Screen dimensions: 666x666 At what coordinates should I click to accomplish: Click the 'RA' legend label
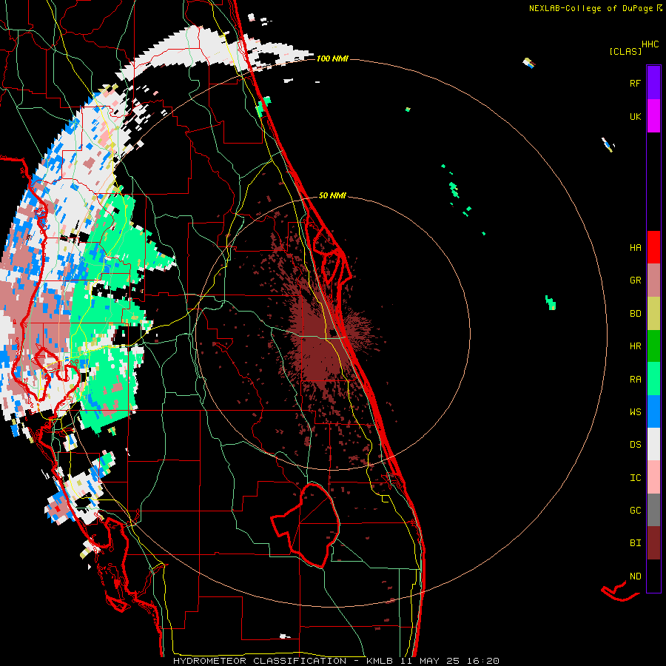click(635, 380)
